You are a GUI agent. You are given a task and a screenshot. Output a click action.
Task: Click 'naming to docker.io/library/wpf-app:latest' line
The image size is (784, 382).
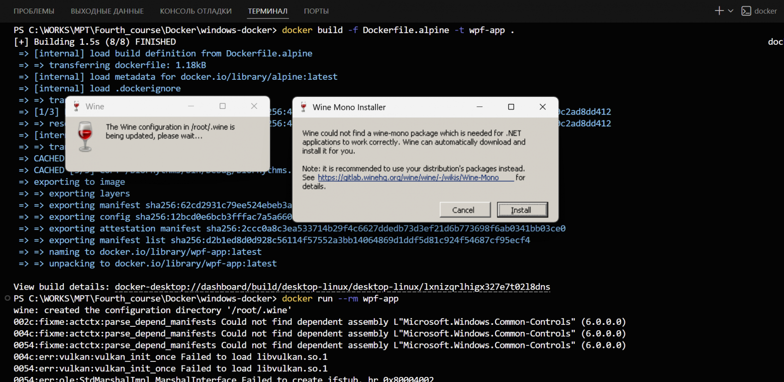[140, 251]
